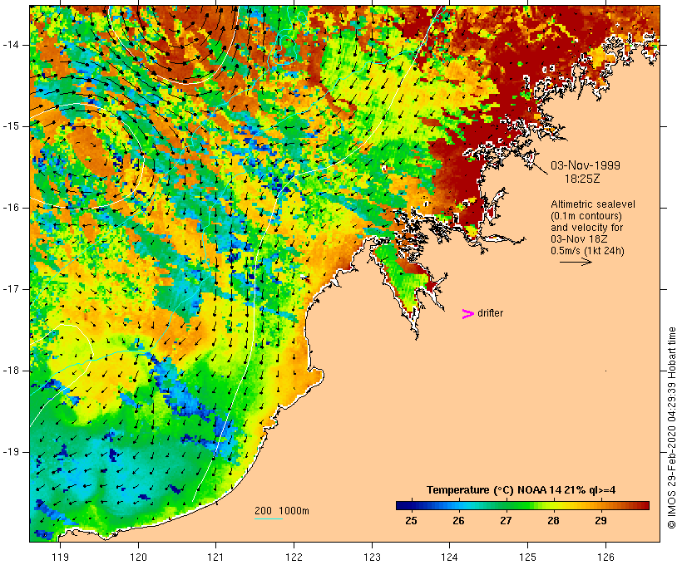The image size is (682, 565).
Task: Click the 0.5m/s velocity scale arrow
Action: tap(576, 262)
